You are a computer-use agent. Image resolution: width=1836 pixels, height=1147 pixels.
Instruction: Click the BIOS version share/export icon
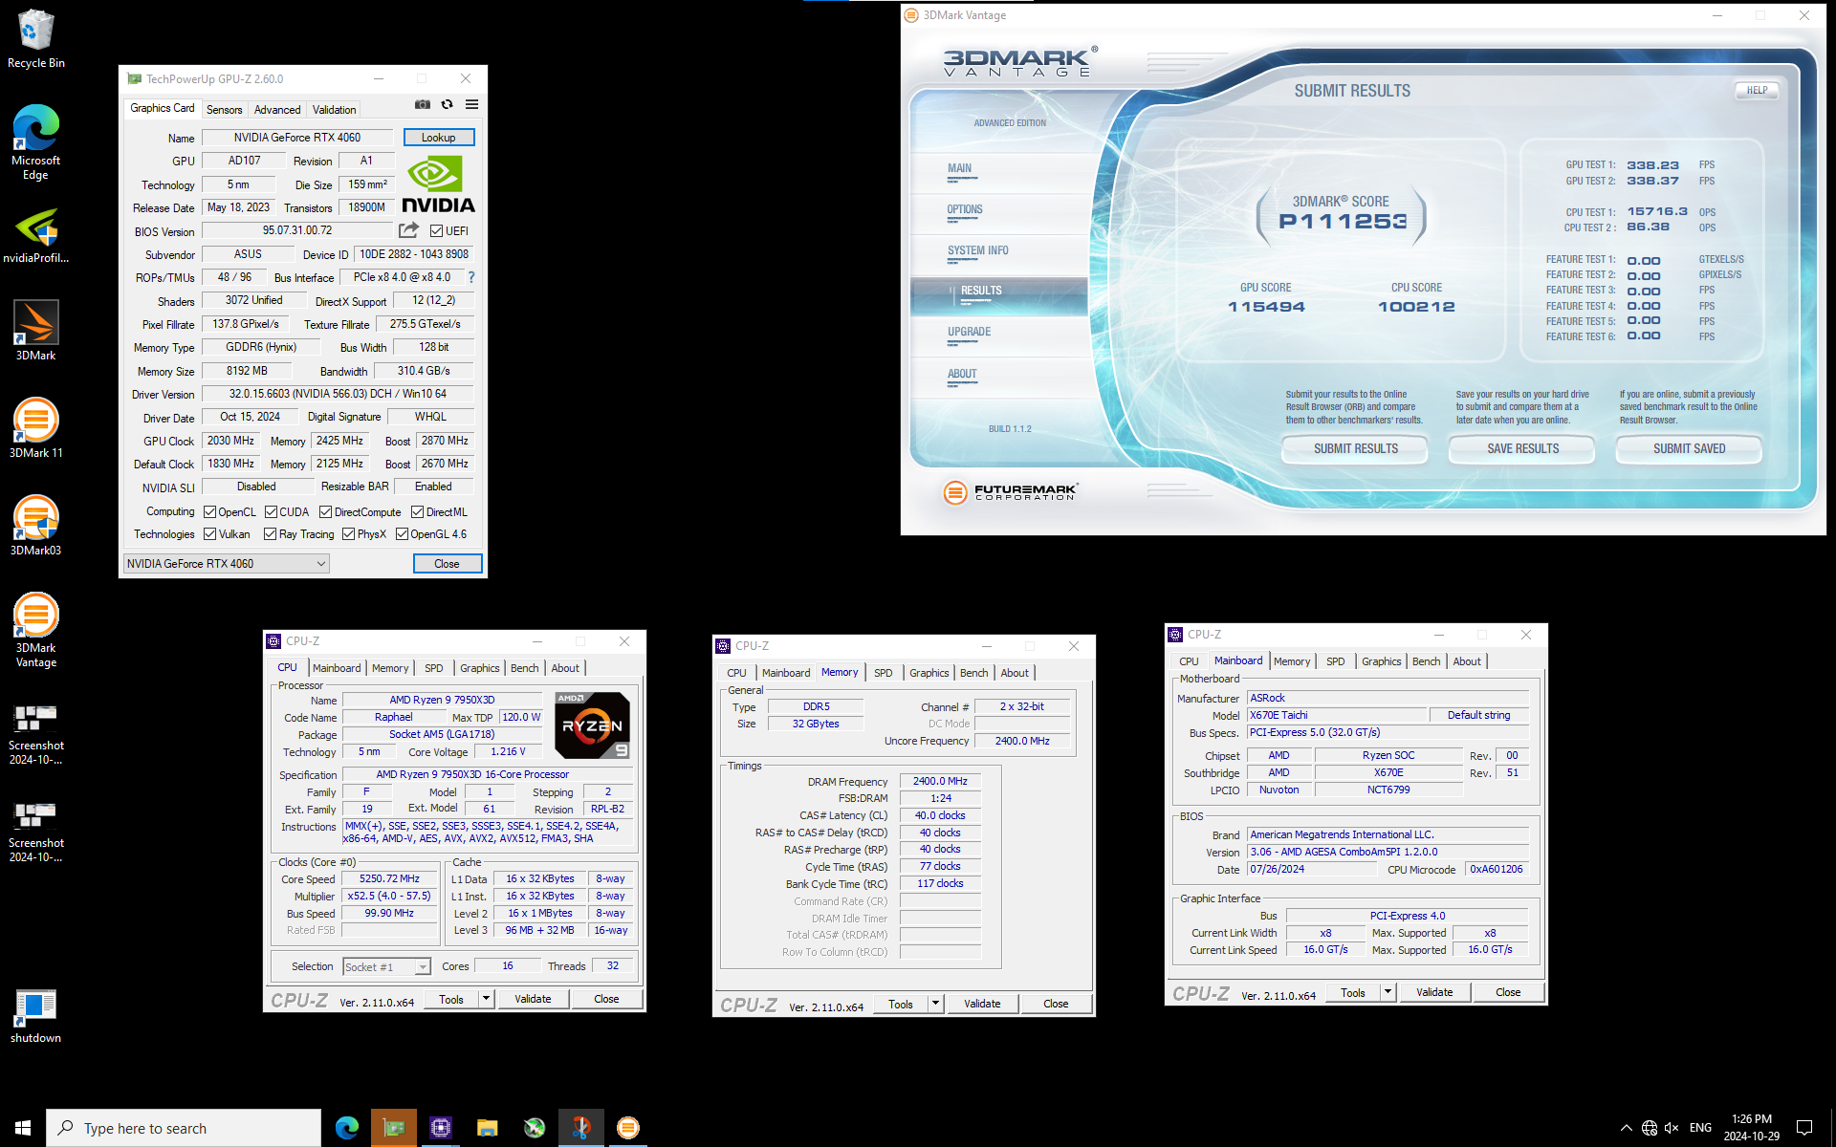pyautogui.click(x=408, y=230)
